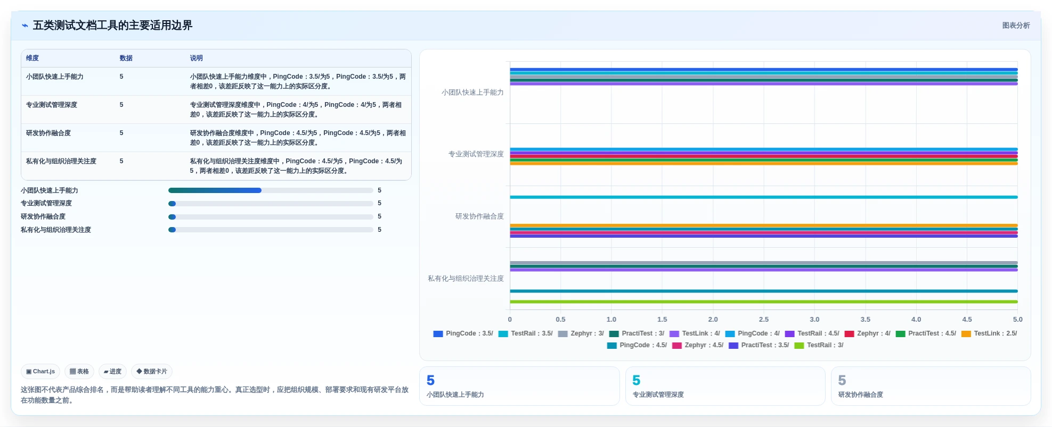Viewport: 1052px width, 427px height.
Task: Click the 专业测试管理深度 stat card
Action: pos(725,386)
